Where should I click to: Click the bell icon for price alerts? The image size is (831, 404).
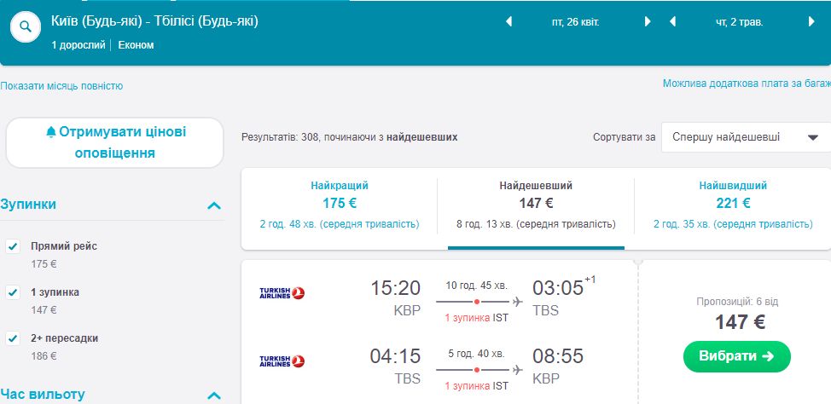[x=50, y=132]
